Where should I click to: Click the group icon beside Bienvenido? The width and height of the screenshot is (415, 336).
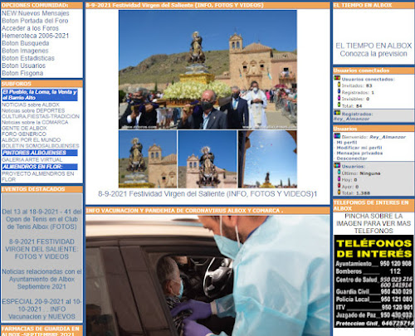[337, 136]
